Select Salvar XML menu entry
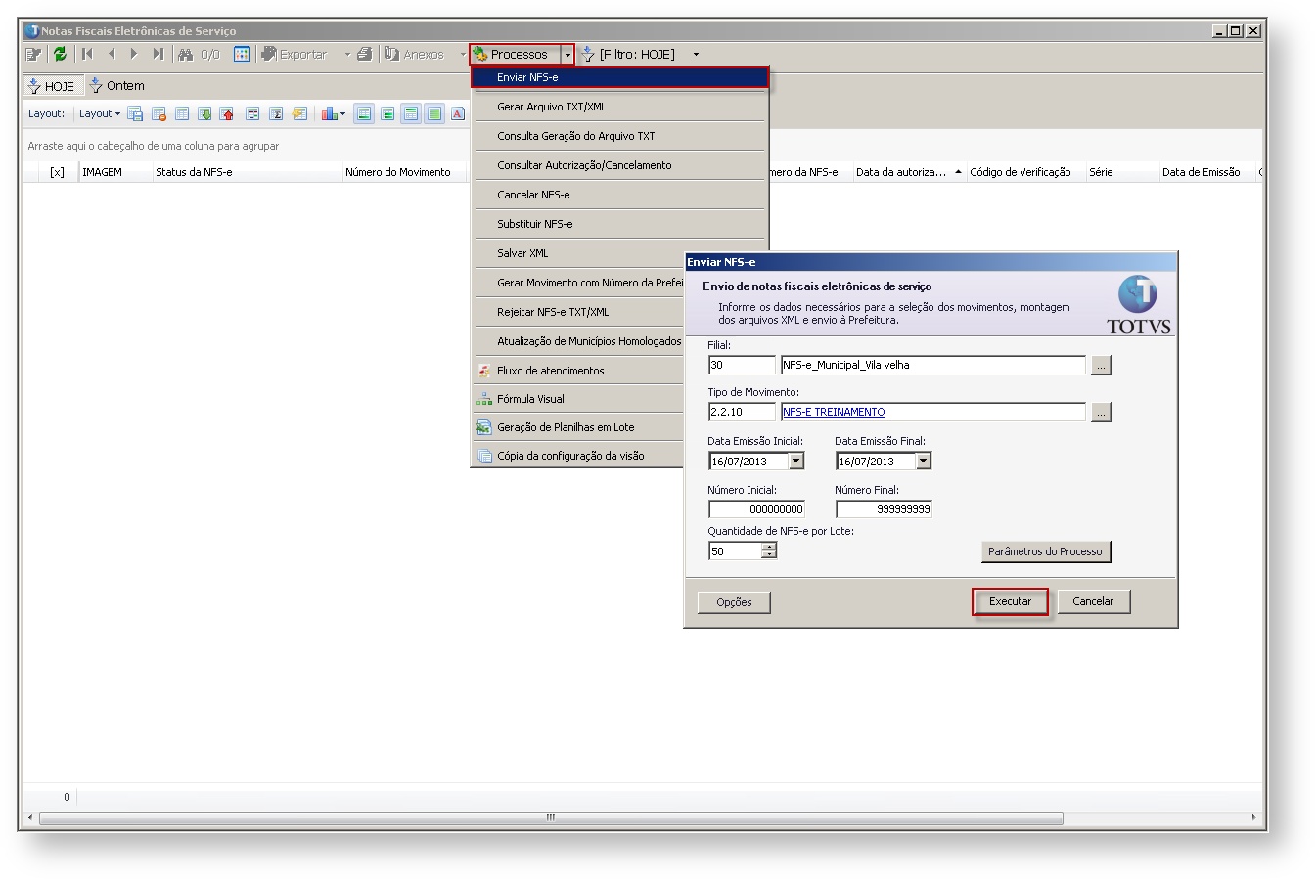 pos(579,253)
